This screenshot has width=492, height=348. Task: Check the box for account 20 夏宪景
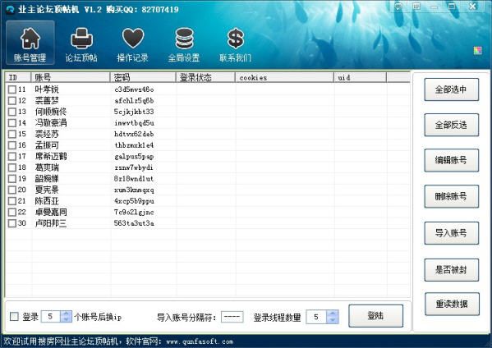pos(12,190)
